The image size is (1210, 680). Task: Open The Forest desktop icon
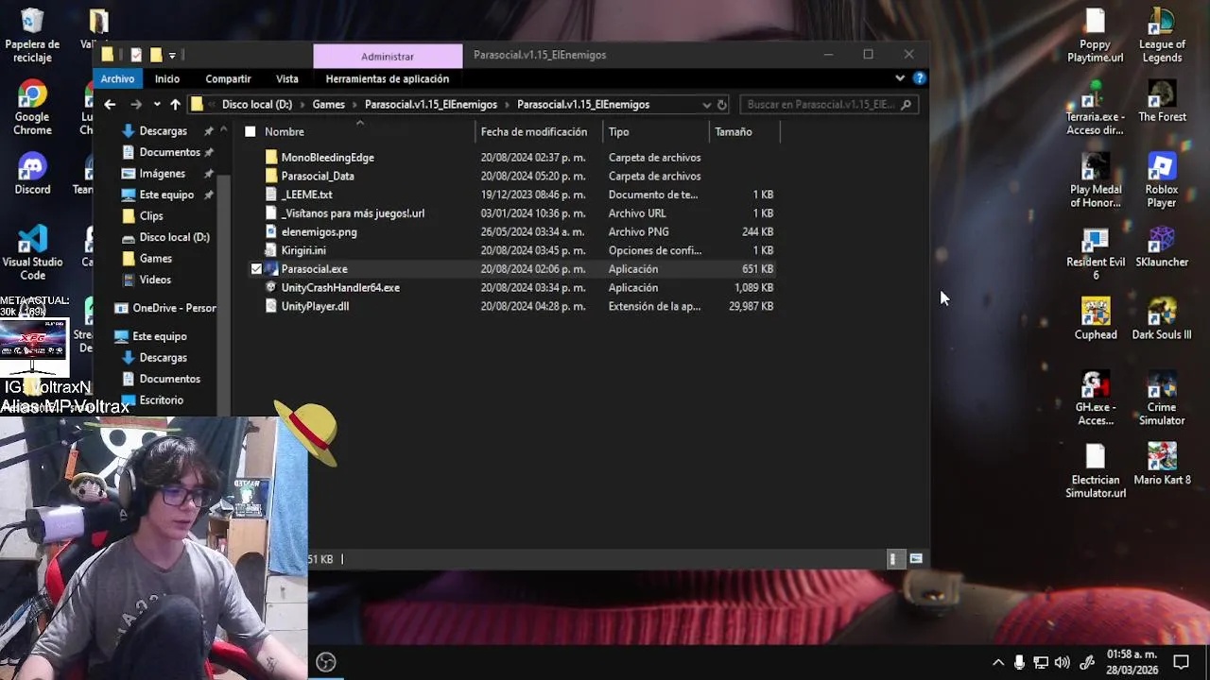pyautogui.click(x=1161, y=102)
